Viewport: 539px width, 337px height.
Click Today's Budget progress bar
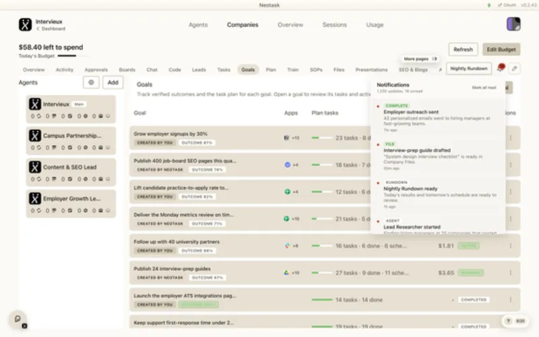point(73,56)
